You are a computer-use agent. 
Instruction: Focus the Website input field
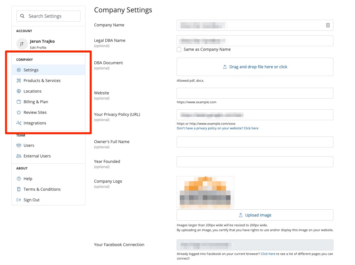click(255, 93)
